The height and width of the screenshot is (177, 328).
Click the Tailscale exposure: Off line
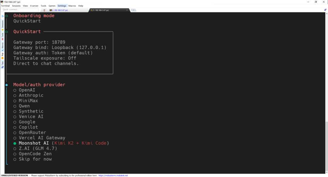[45, 58]
